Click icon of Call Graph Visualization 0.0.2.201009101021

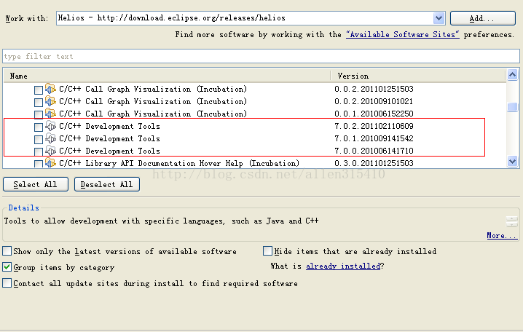pos(50,101)
